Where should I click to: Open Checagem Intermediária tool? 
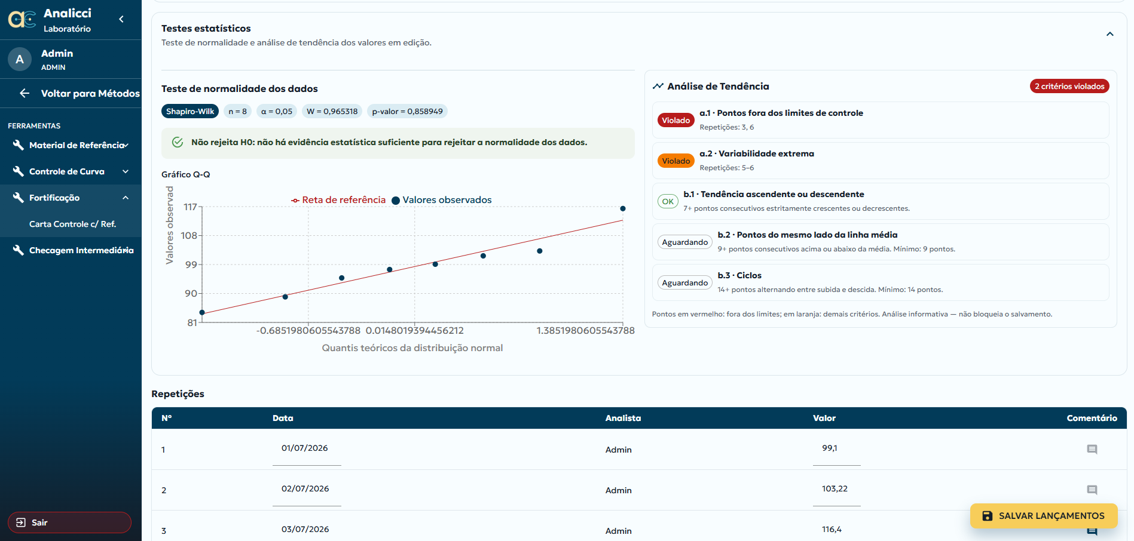(71, 250)
